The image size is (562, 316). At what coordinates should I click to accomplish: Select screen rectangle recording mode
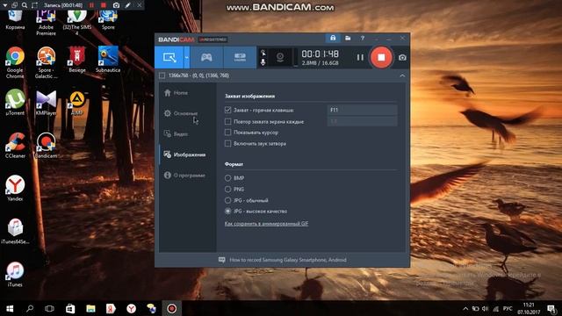pyautogui.click(x=169, y=57)
